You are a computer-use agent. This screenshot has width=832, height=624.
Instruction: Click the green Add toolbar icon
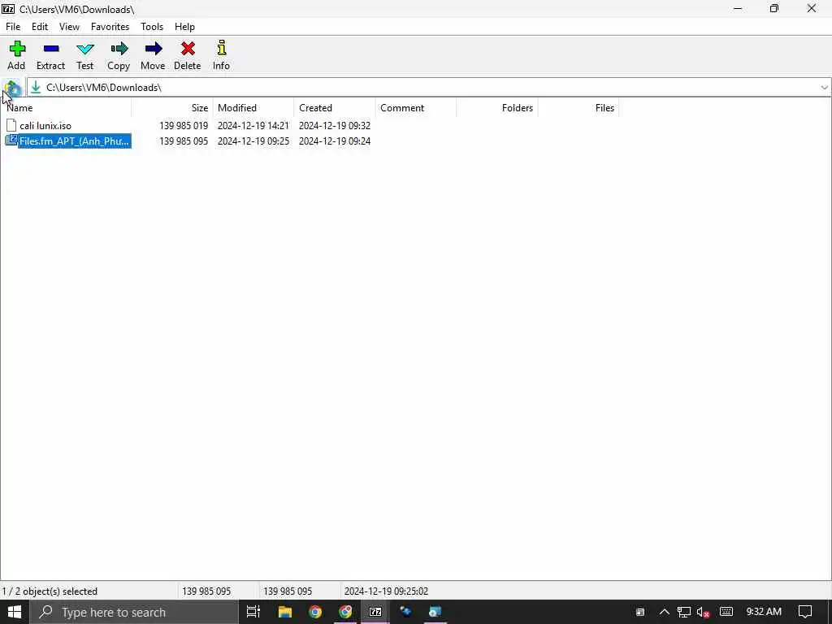[x=17, y=49]
